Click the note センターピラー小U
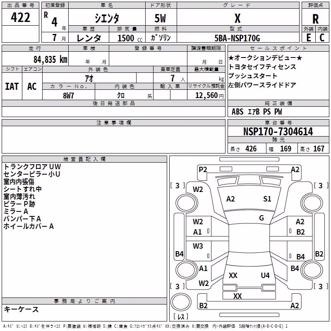Image resolution: width=331 pixels, height=331 pixels. pos(32,174)
